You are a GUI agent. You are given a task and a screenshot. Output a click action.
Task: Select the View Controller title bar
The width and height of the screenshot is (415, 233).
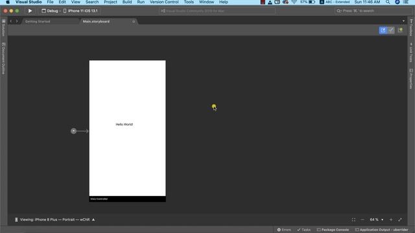click(x=127, y=199)
